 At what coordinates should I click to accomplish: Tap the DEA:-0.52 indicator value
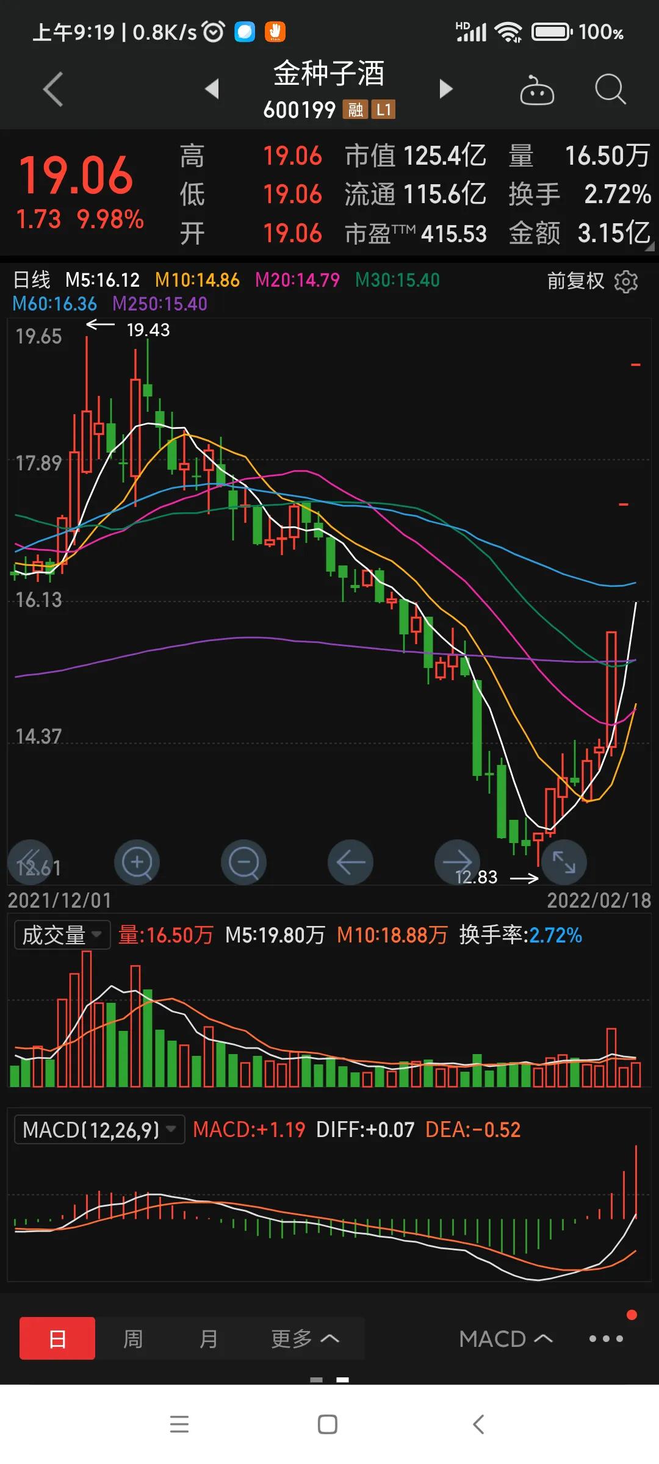473,1130
